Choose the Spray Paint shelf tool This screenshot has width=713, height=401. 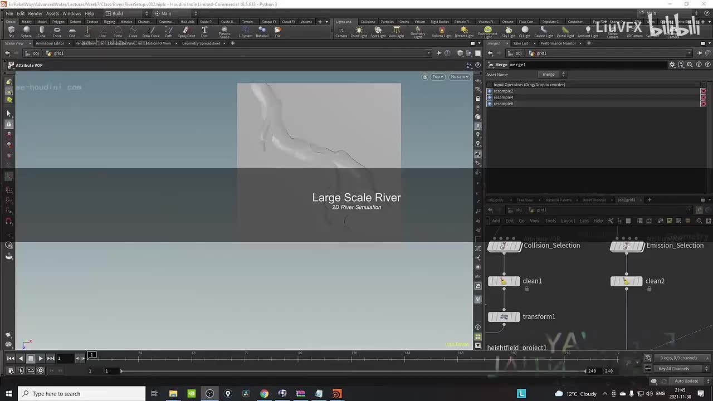point(187,31)
